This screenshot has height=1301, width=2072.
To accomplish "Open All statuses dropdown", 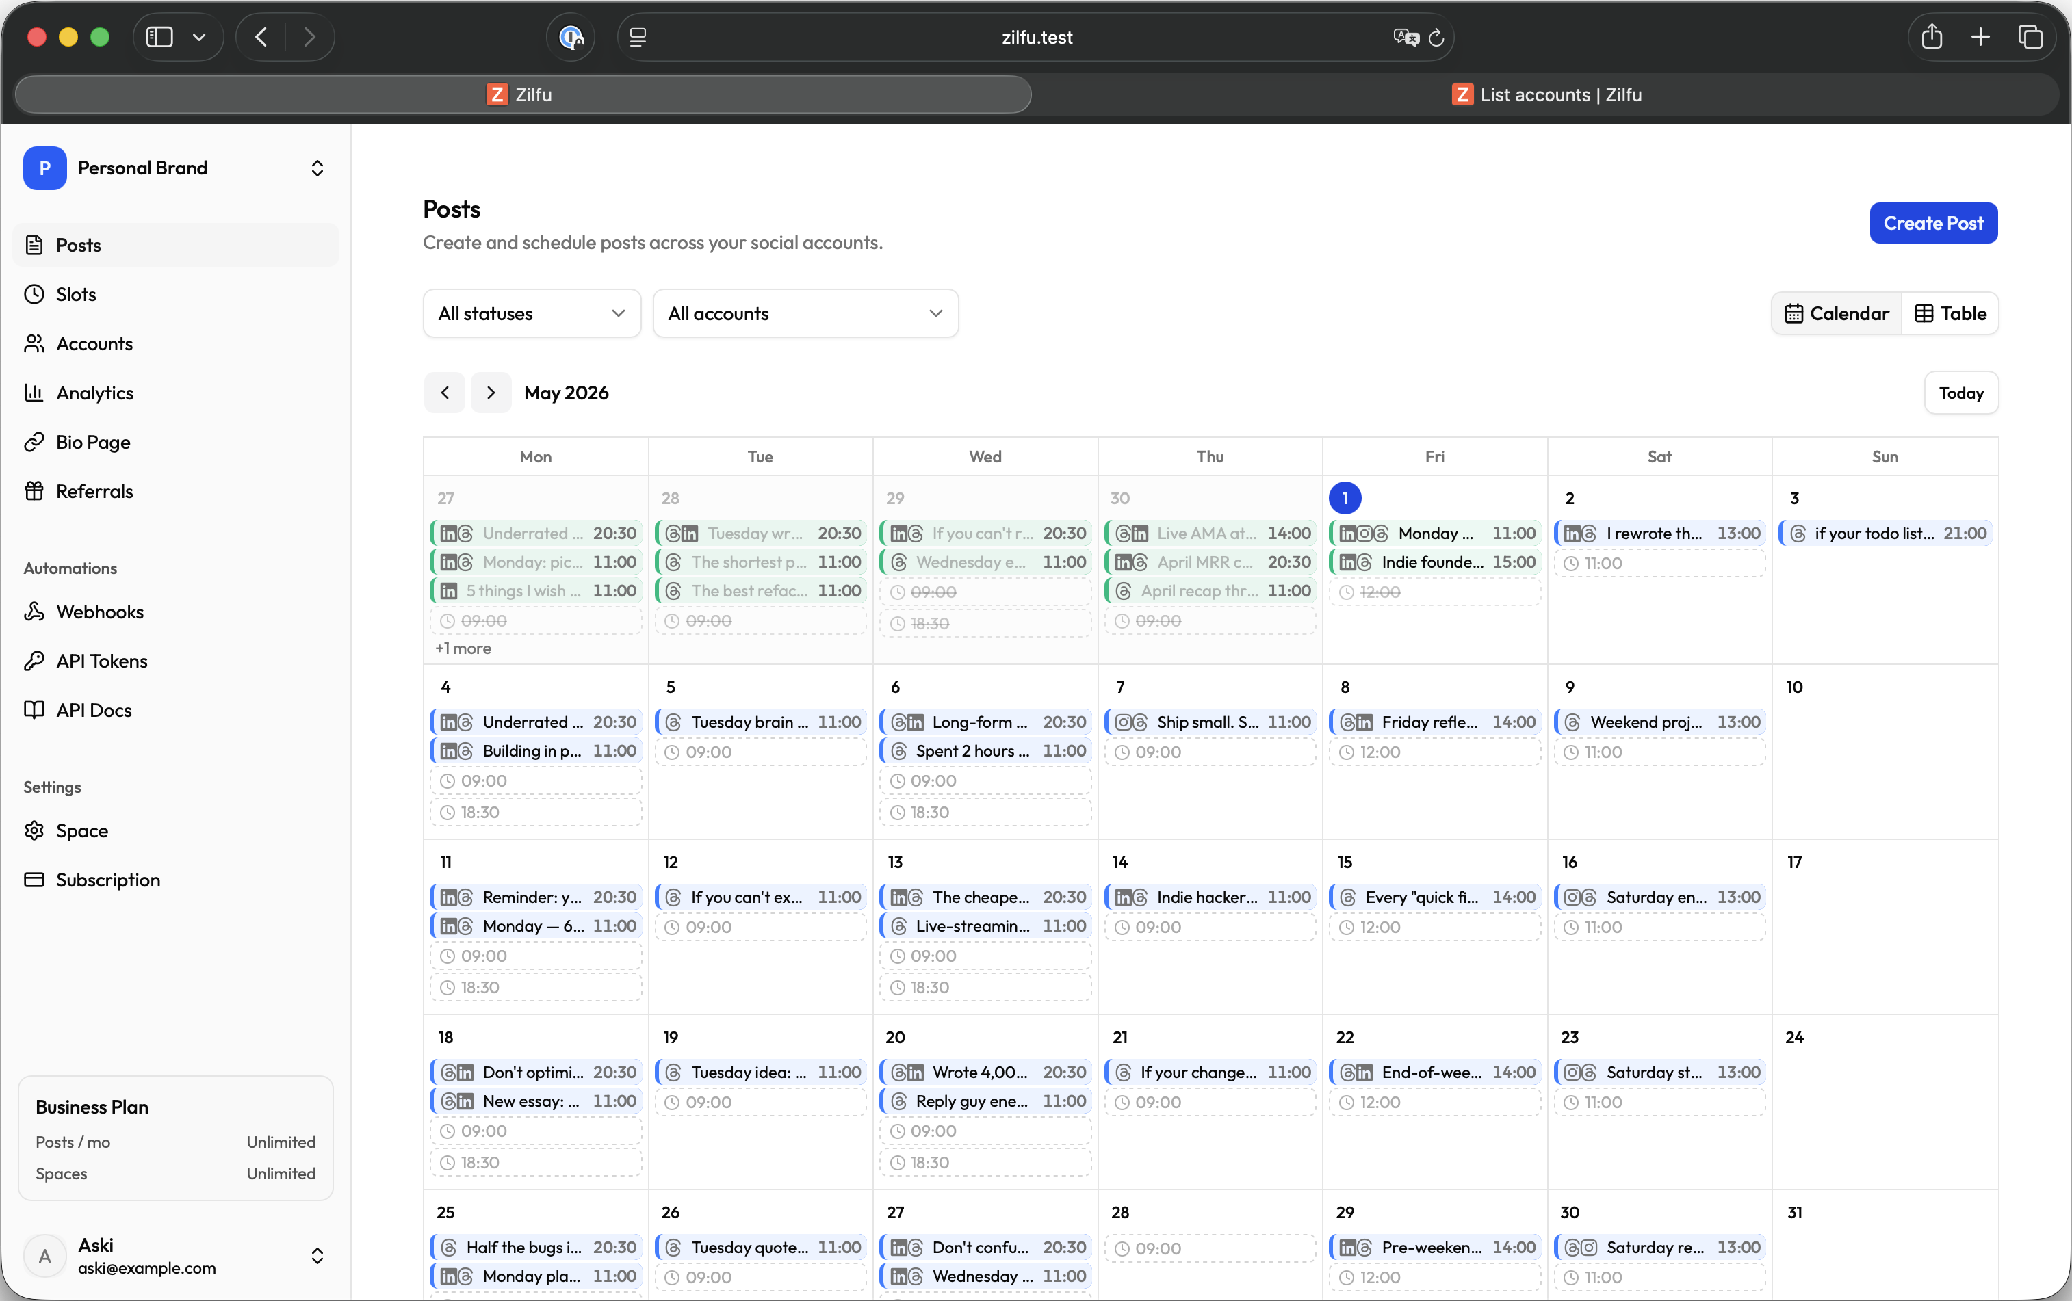I will coord(532,313).
